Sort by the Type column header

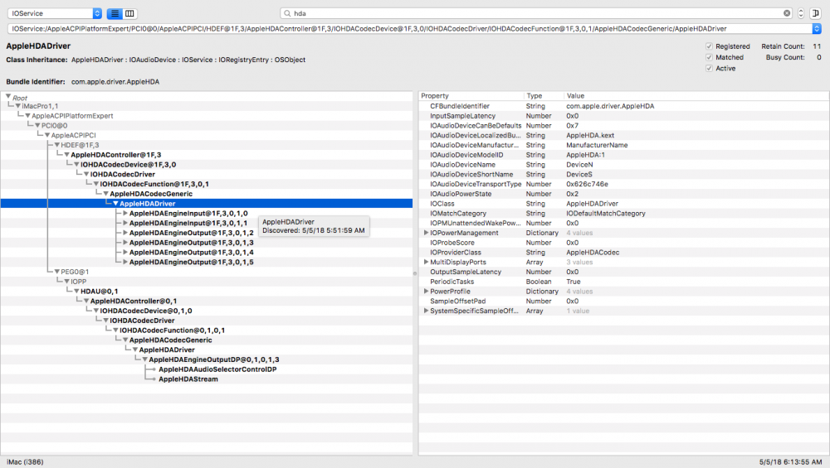pyautogui.click(x=544, y=95)
